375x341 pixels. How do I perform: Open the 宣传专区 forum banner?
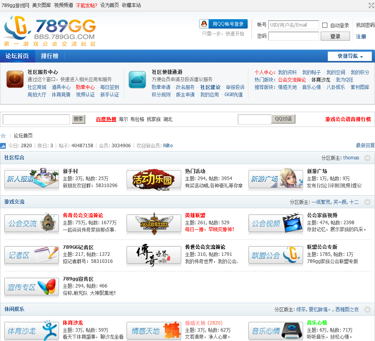(32, 287)
